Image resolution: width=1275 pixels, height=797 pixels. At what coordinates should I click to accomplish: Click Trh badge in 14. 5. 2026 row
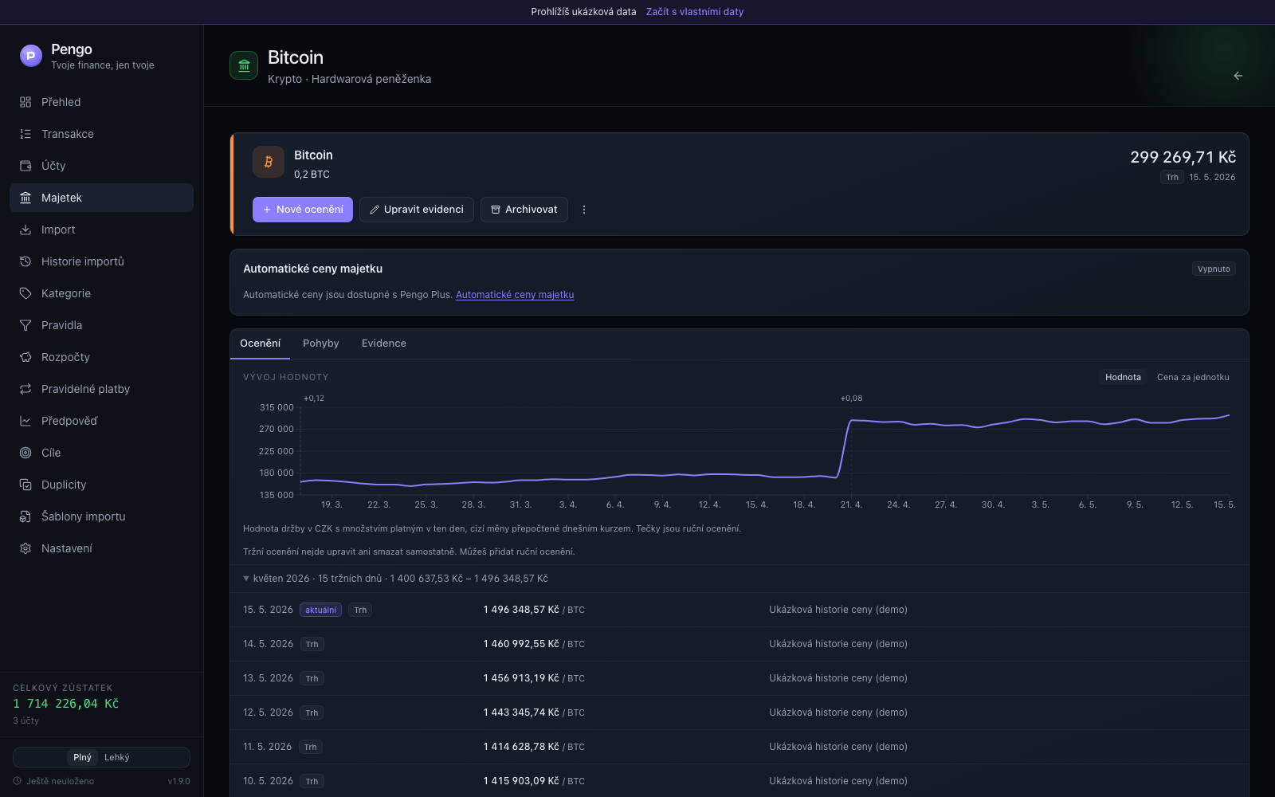[x=312, y=644]
